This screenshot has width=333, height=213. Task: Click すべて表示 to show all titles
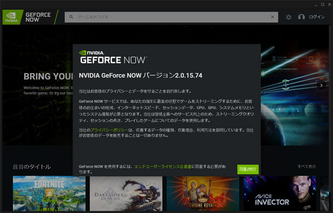[x=306, y=167]
